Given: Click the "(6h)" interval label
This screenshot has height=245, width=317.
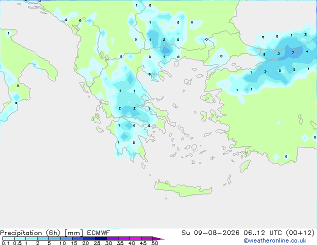Looking at the screenshot, I should tap(53, 233).
